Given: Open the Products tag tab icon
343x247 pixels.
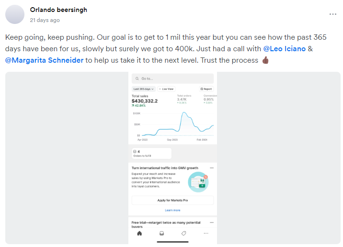Looking at the screenshot, I should point(183,234).
